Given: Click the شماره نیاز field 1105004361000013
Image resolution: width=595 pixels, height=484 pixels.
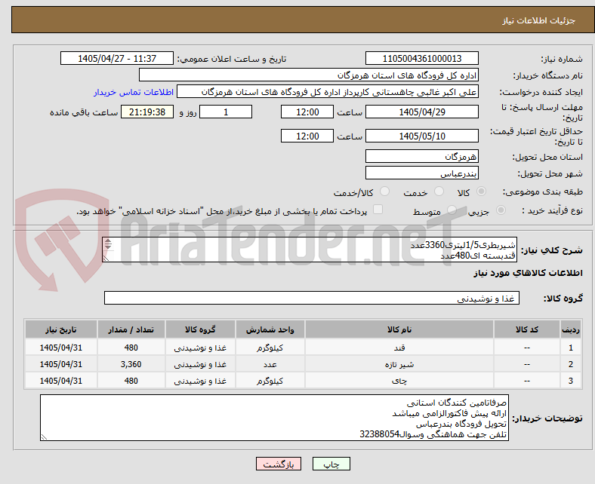Looking at the screenshot, I should pos(421,58).
